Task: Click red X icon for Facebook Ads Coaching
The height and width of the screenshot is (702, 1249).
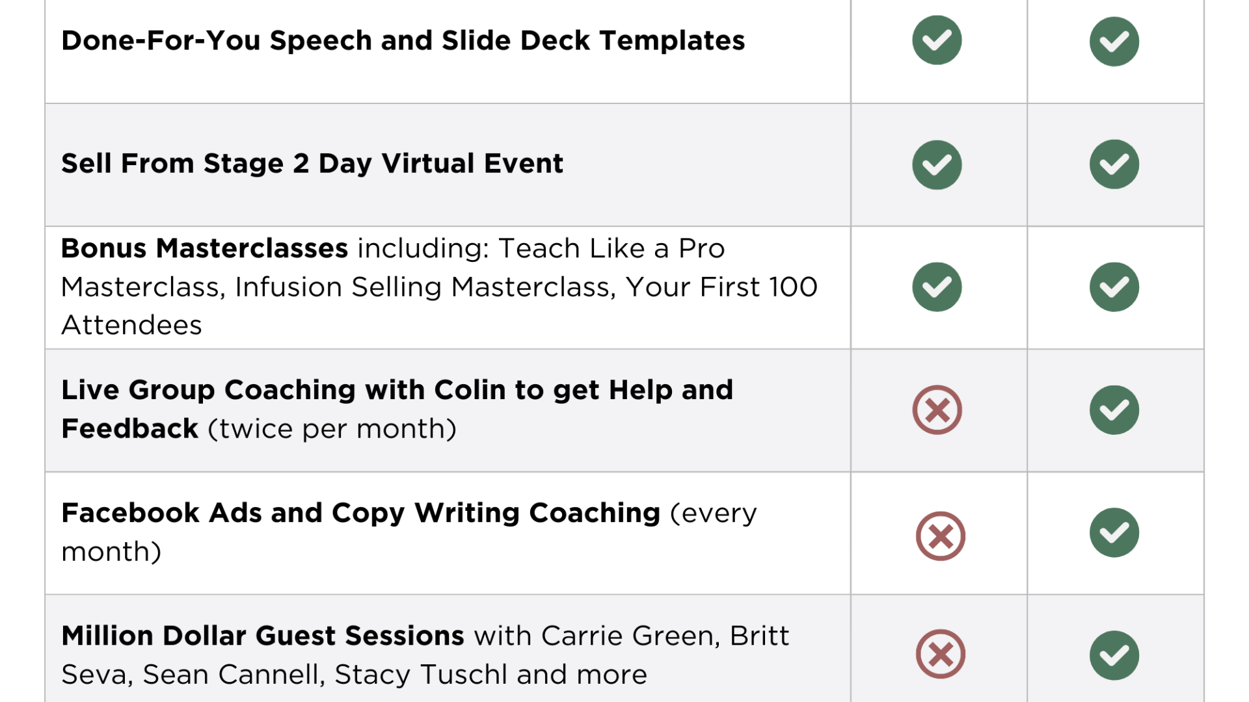Action: pyautogui.click(x=940, y=536)
